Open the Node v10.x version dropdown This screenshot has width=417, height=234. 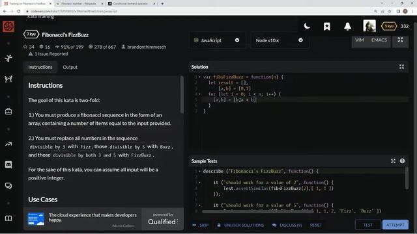click(x=280, y=40)
